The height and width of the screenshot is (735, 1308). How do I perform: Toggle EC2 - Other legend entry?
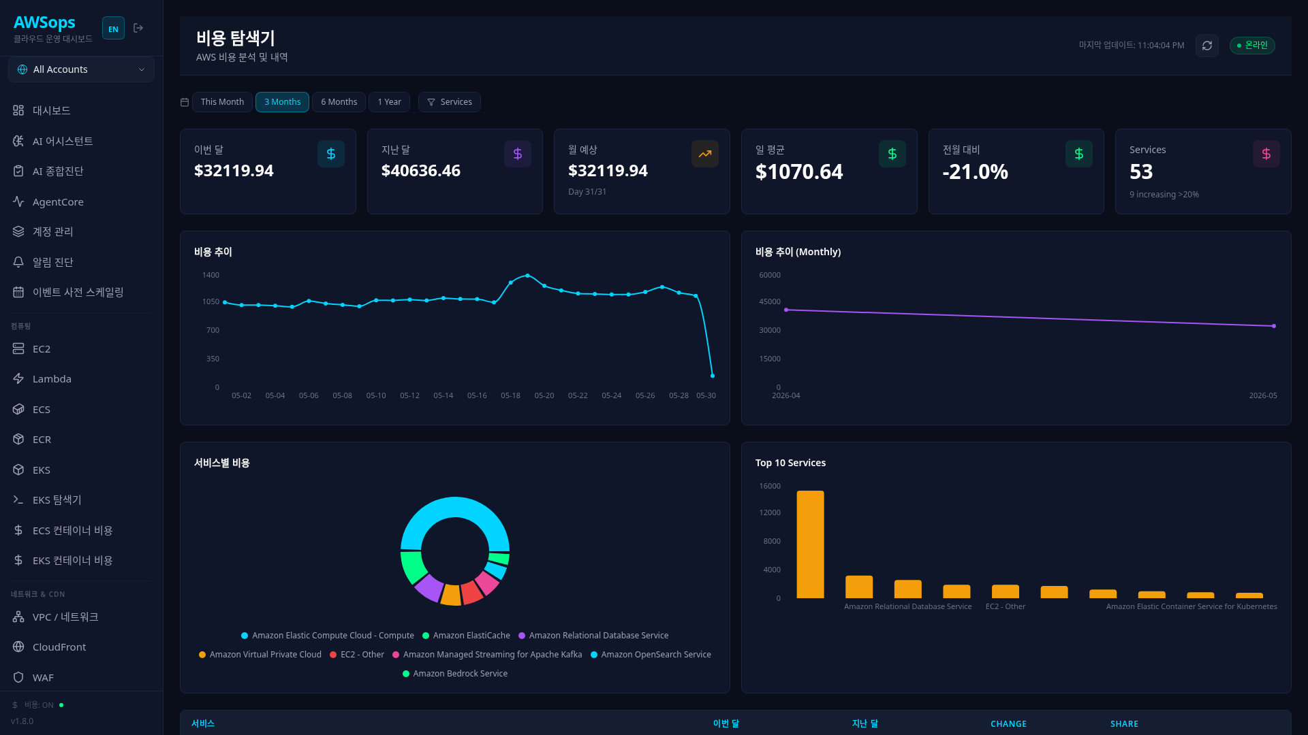[357, 655]
